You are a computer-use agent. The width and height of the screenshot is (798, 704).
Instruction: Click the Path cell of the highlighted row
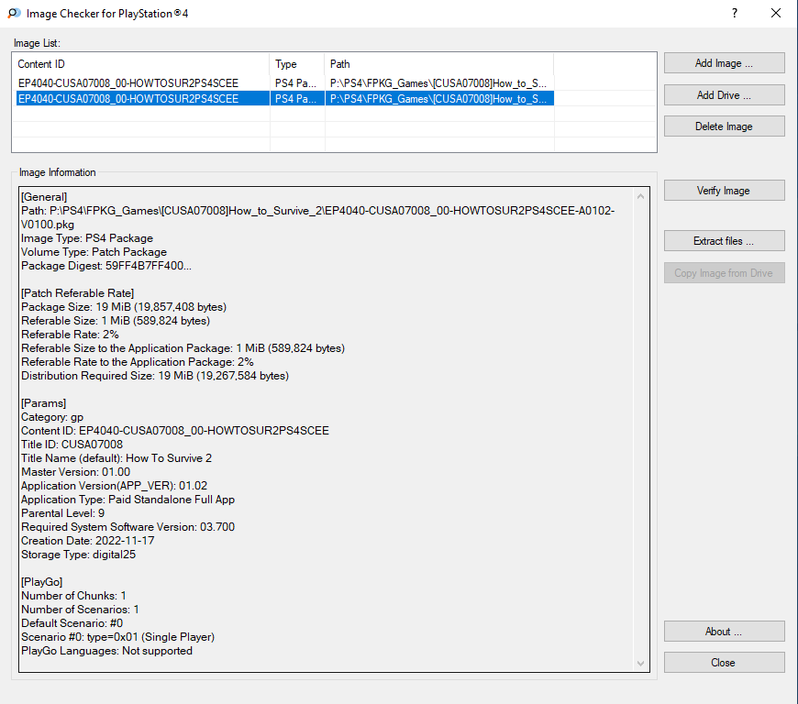pos(438,99)
